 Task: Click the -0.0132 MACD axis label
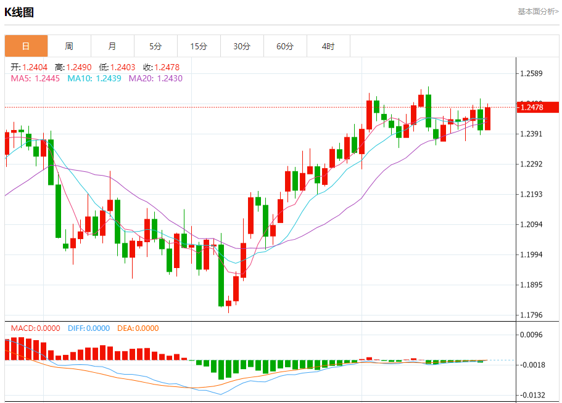(532, 395)
